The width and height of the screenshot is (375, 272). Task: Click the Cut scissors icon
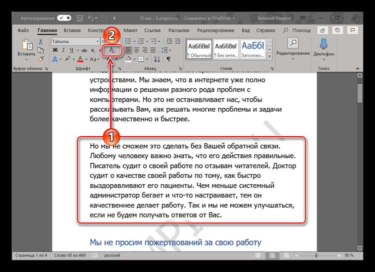click(x=40, y=41)
